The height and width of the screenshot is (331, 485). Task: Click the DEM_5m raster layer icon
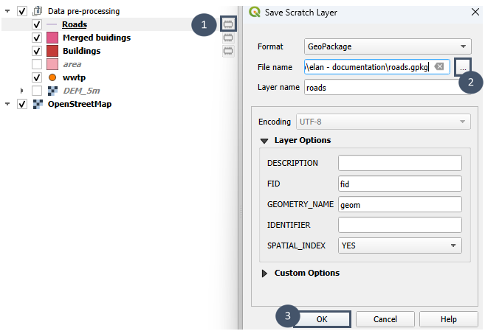[x=52, y=91]
